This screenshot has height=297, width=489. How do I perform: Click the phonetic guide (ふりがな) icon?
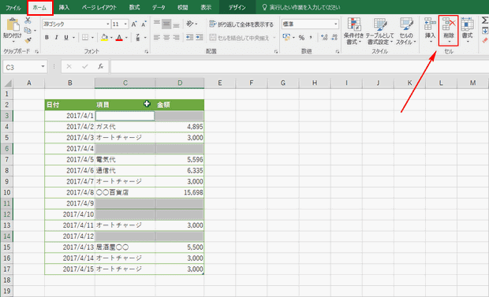click(138, 38)
